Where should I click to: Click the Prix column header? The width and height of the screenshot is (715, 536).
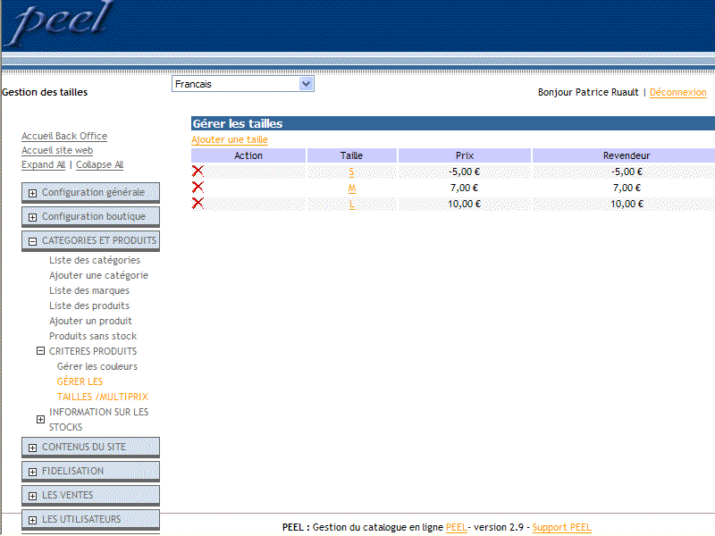[465, 155]
